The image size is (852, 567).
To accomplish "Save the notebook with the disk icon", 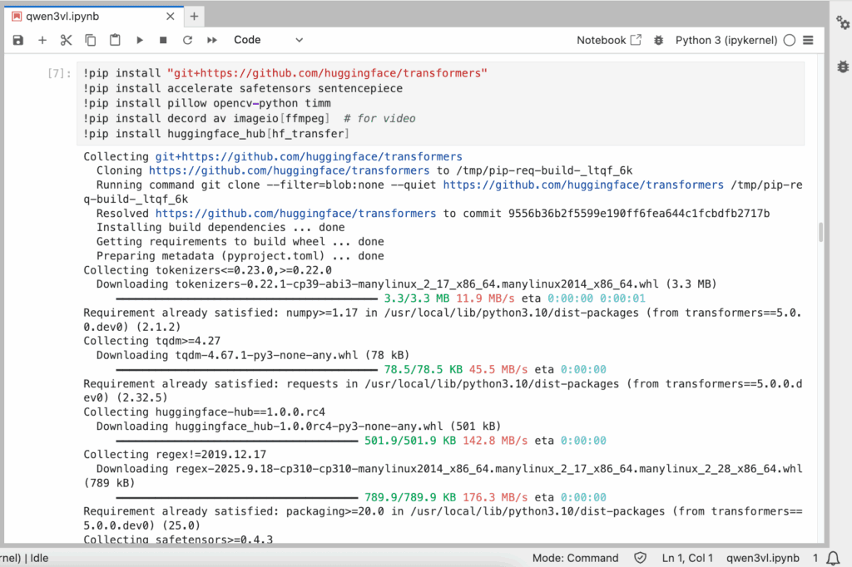I will coord(18,40).
